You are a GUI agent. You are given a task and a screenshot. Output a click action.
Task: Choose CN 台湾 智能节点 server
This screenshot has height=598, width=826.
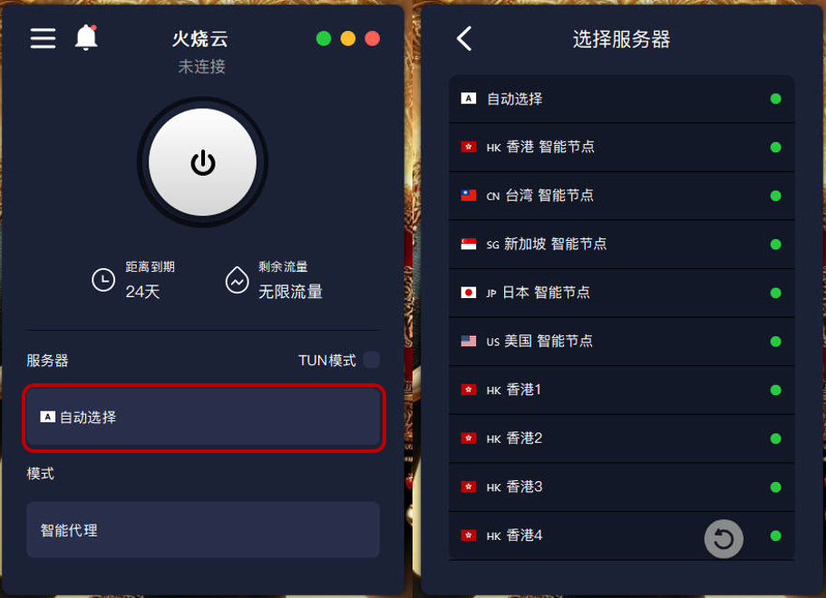click(x=622, y=196)
